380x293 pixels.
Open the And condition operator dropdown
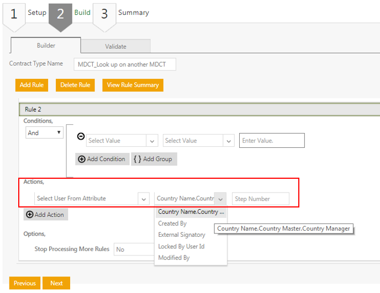pyautogui.click(x=44, y=132)
